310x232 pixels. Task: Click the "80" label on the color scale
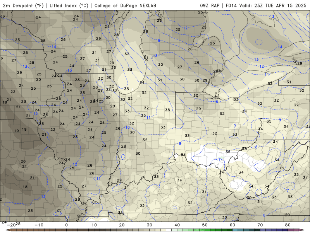pyautogui.click(x=288, y=225)
